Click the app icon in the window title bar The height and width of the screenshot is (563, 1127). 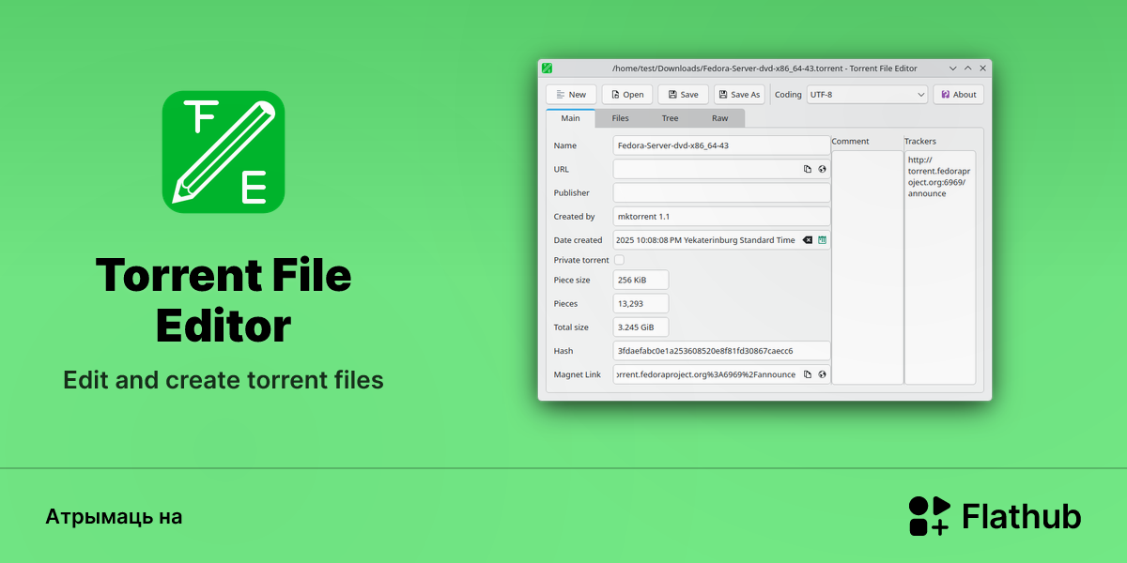pyautogui.click(x=547, y=68)
